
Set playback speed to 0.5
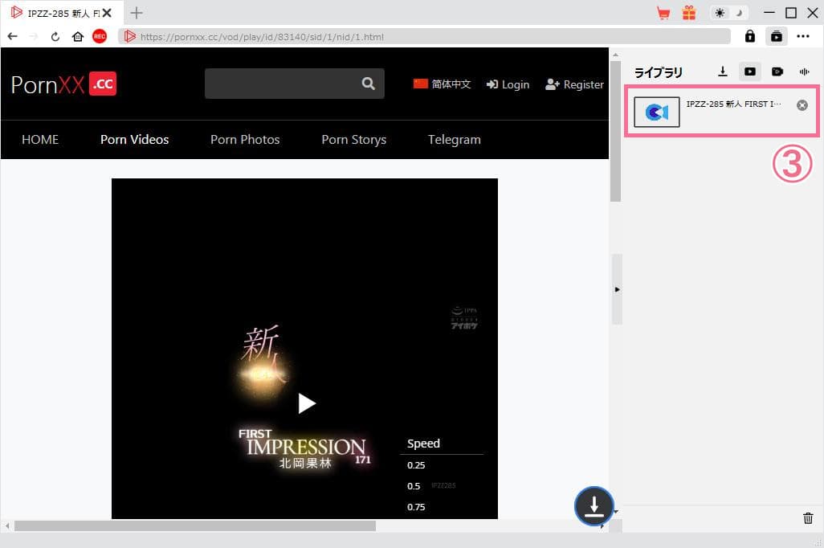(414, 486)
